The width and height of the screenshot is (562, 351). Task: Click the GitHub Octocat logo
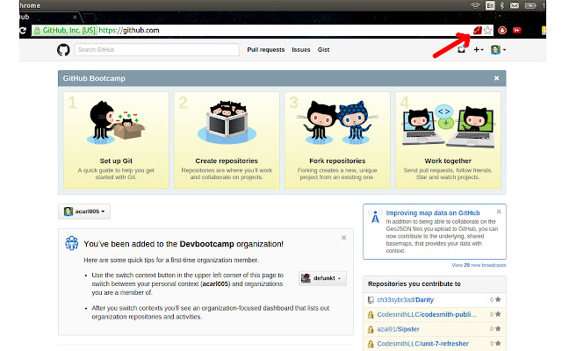[63, 50]
